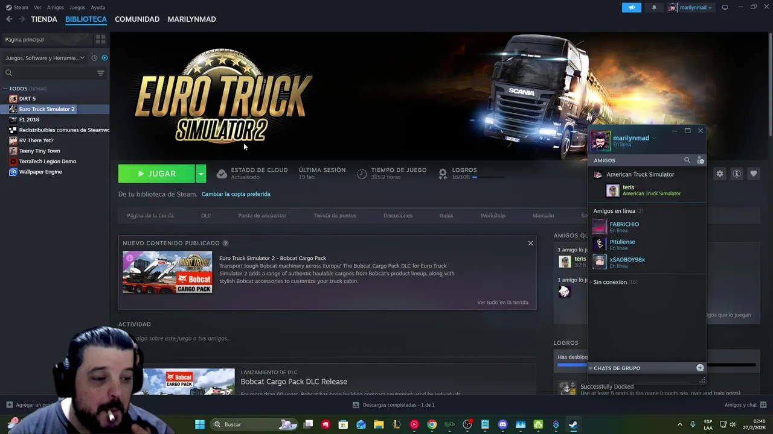Search friends with magnifier icon
Screen dimensions: 773x434
tap(687, 160)
